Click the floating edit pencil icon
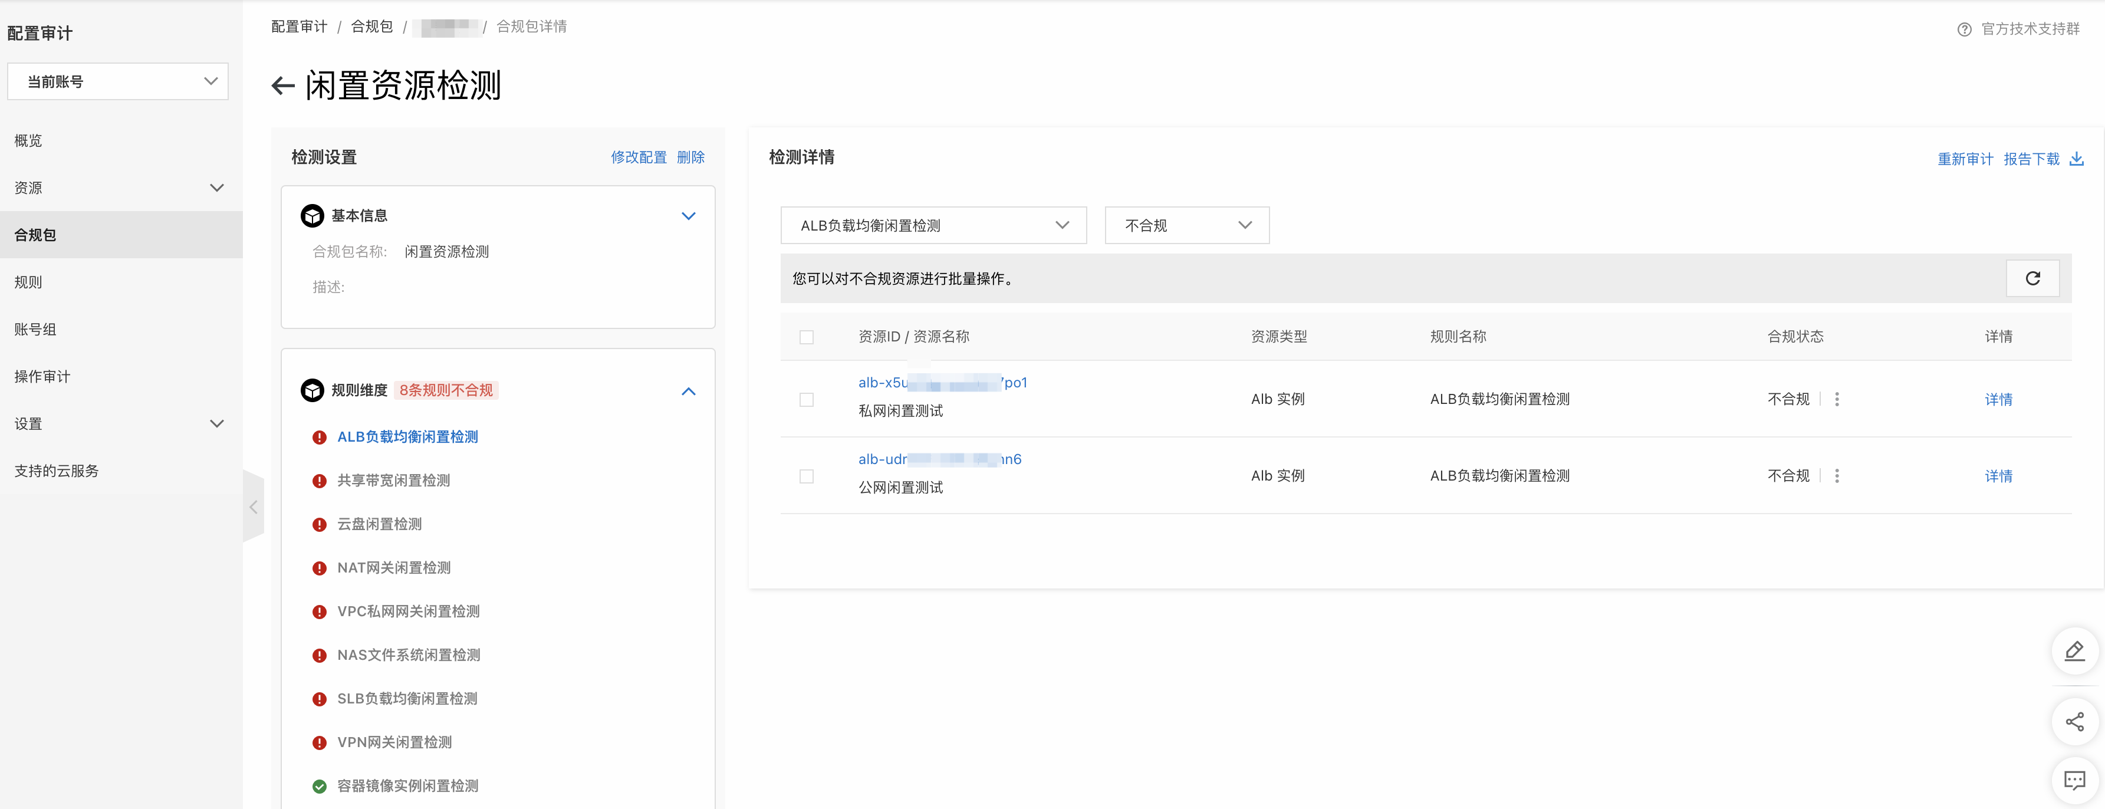 point(2074,652)
